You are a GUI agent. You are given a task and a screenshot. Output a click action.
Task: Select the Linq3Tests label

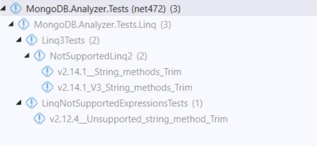63,40
